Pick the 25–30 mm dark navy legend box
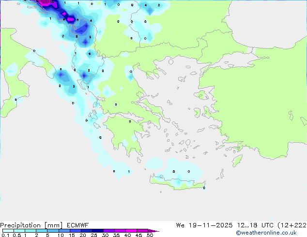 coord(97,231)
